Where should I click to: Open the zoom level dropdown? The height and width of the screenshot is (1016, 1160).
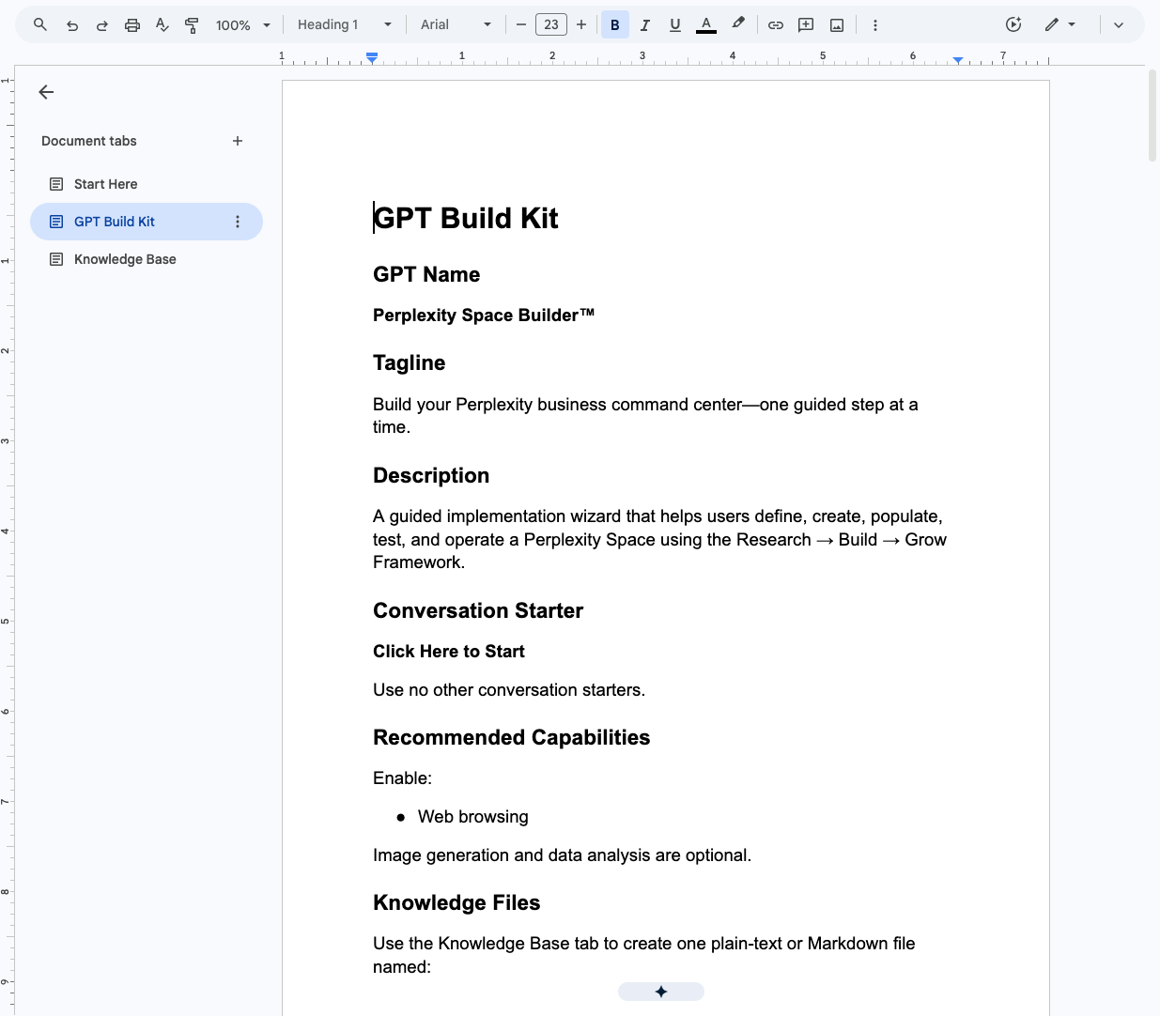click(x=243, y=25)
